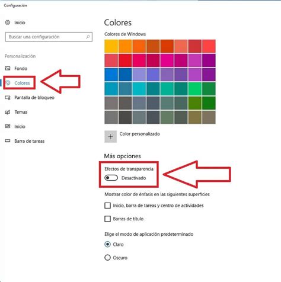Open Pantalla de bloqueo settings
The width and height of the screenshot is (281, 282).
34,98
